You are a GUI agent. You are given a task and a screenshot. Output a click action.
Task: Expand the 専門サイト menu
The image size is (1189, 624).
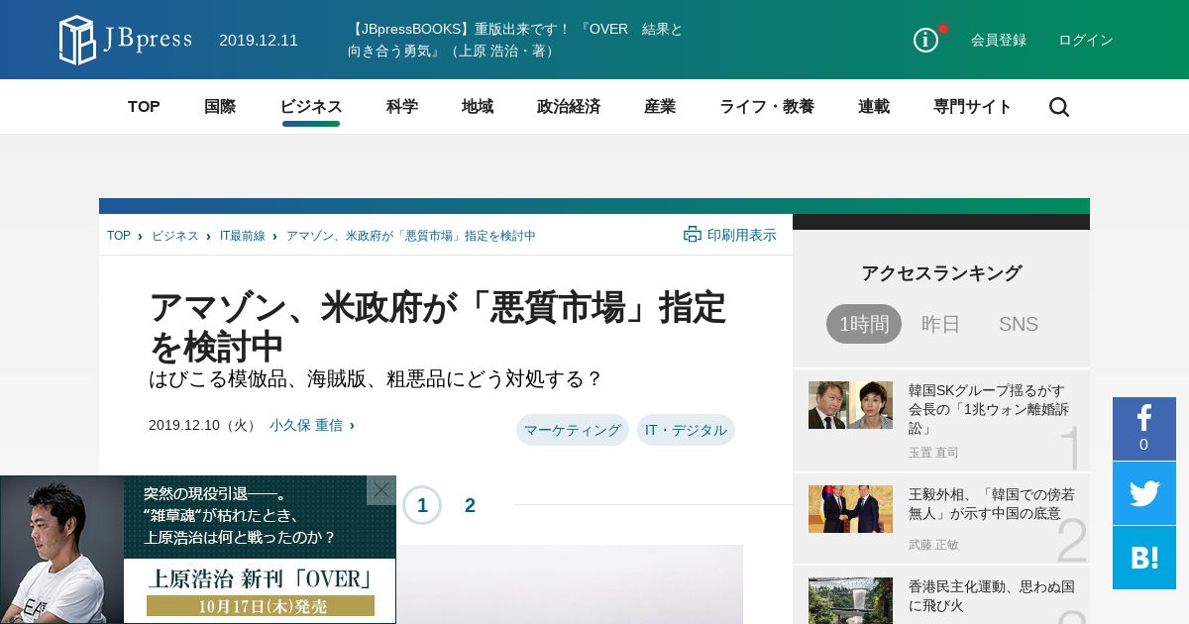(x=973, y=107)
